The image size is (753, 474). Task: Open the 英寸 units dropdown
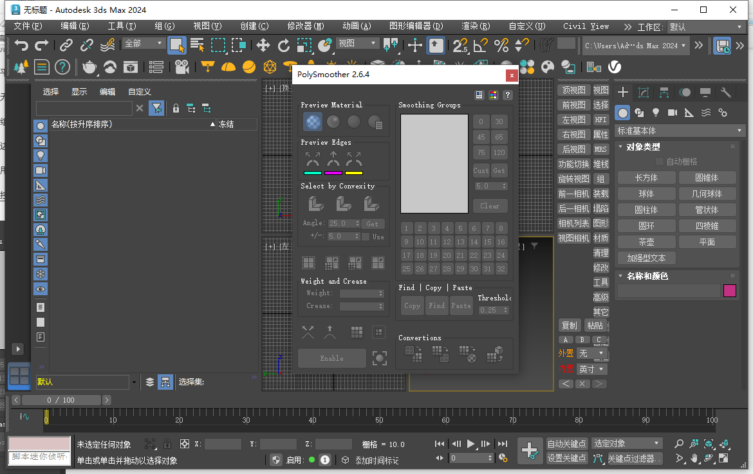click(591, 369)
